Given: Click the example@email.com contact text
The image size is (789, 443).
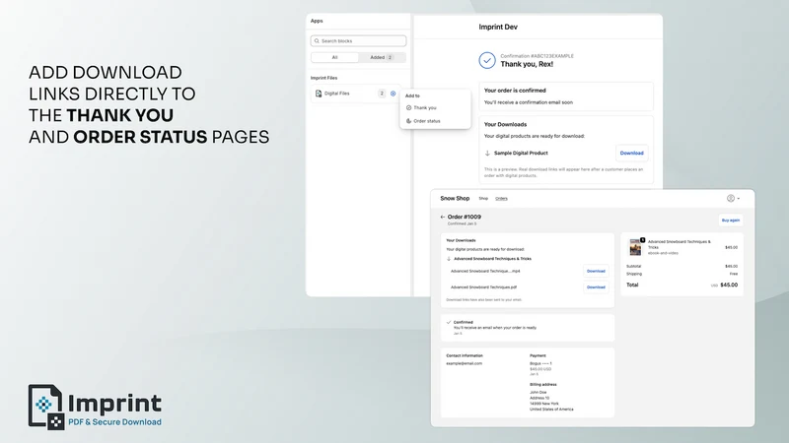Looking at the screenshot, I should [x=464, y=363].
